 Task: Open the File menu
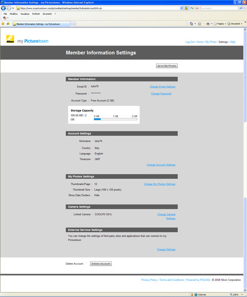click(5, 14)
